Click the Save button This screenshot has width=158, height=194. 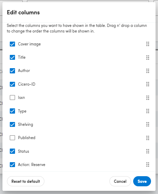(x=142, y=181)
